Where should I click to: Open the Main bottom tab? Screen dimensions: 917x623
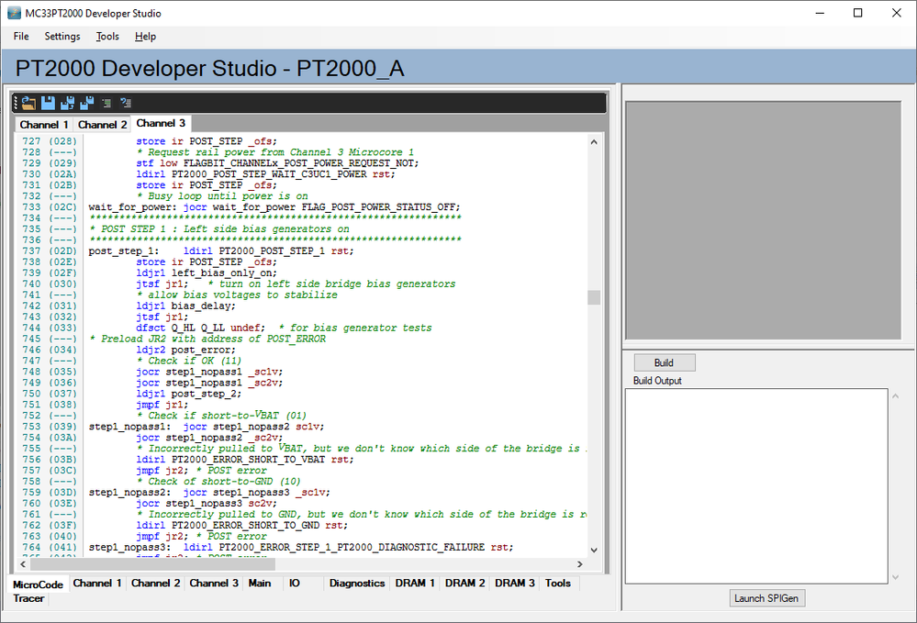(260, 584)
